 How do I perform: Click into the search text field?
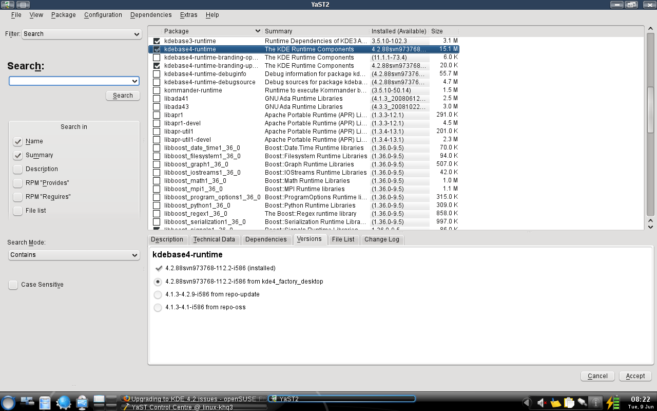(x=69, y=81)
